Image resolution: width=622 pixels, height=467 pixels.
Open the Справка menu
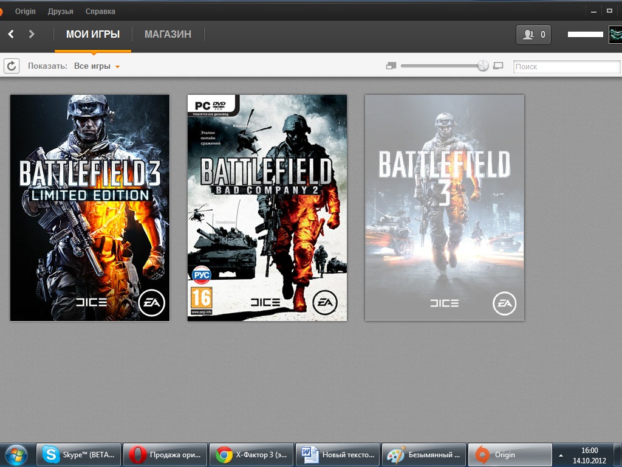(x=100, y=11)
